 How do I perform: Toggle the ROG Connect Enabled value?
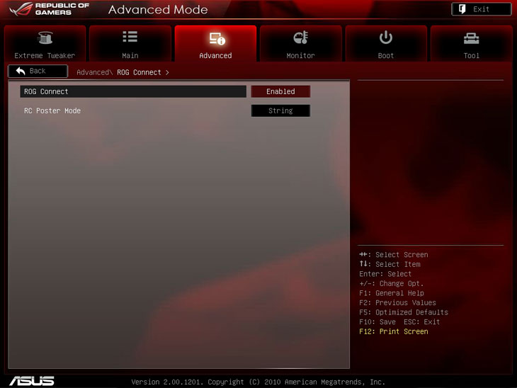(280, 91)
